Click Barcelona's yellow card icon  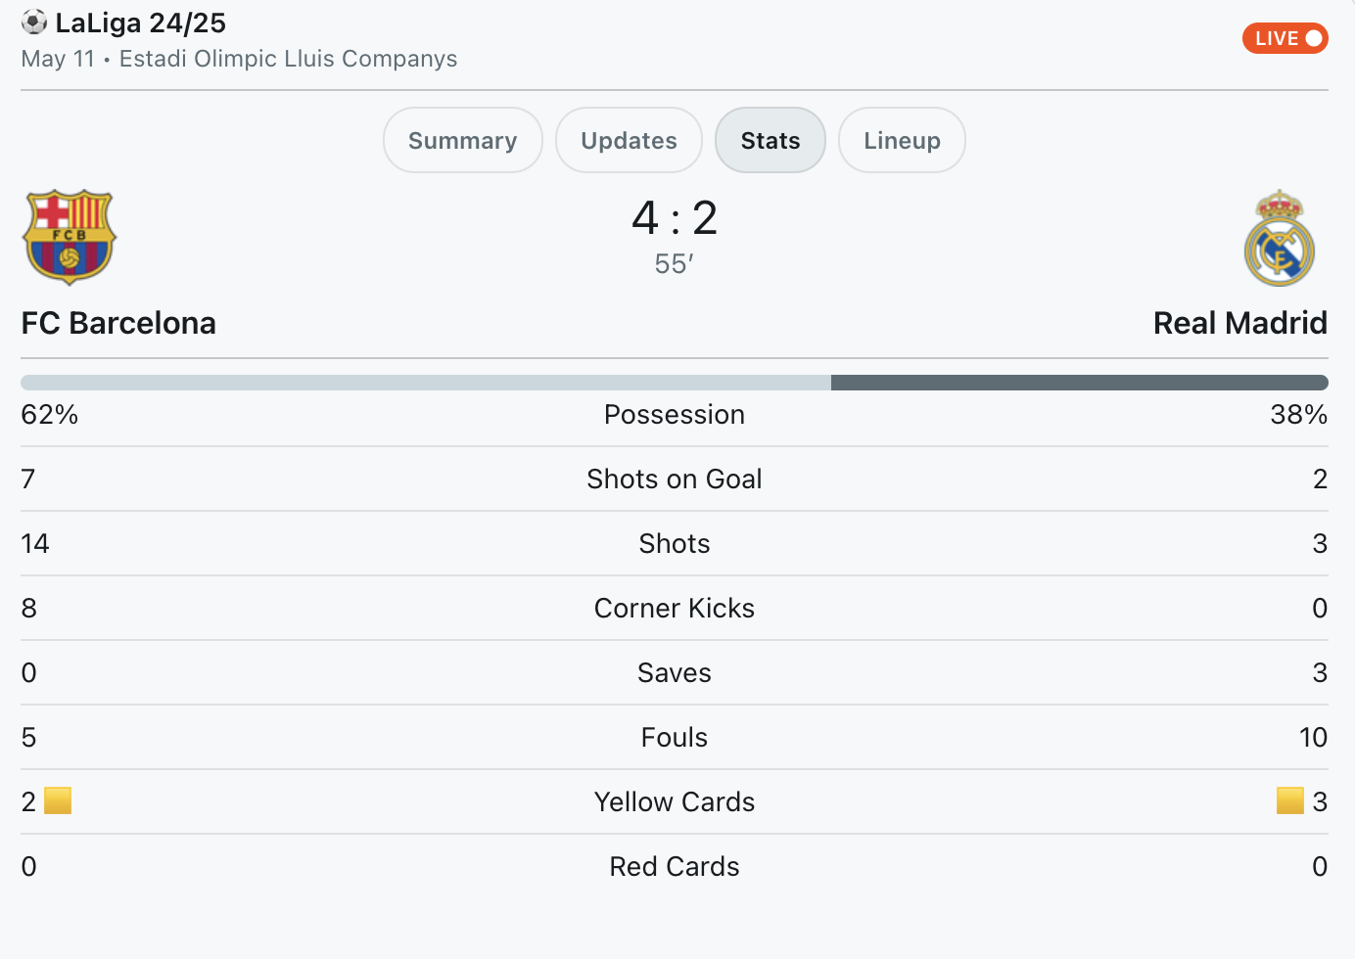tap(59, 800)
